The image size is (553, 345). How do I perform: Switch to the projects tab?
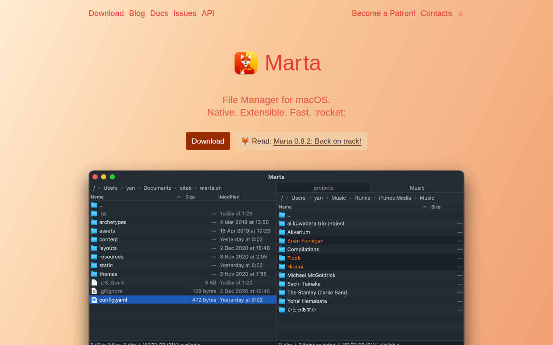point(324,188)
